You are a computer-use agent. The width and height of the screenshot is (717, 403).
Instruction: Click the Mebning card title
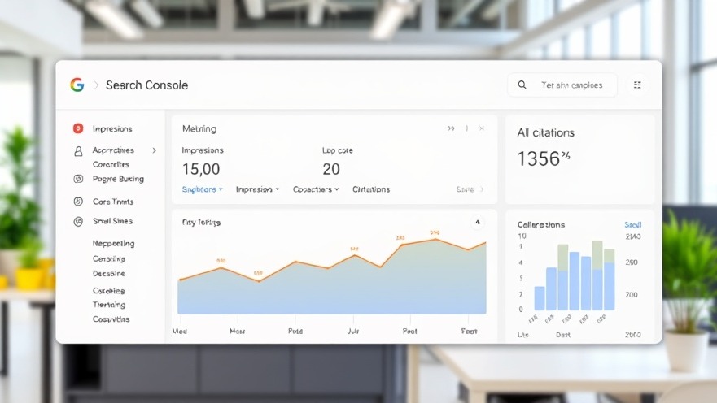(199, 128)
